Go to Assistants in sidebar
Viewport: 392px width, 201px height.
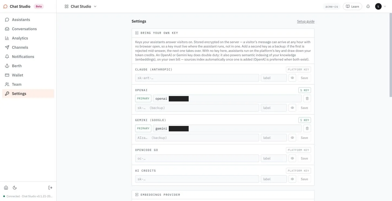click(x=28, y=20)
